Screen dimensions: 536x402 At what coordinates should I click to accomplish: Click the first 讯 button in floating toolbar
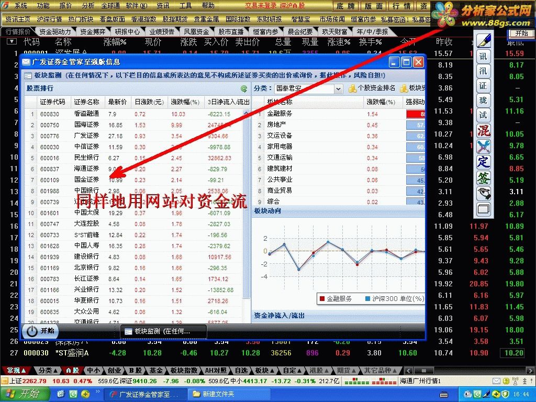click(x=483, y=57)
